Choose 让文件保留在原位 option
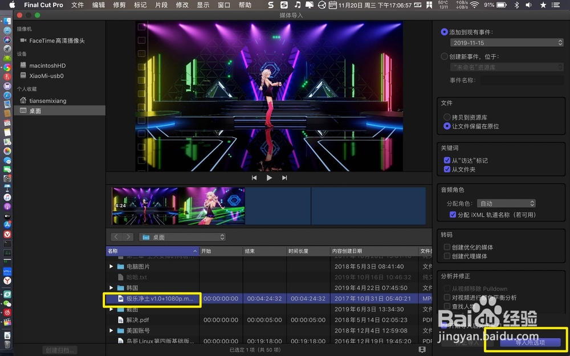Viewport: 570px width, 356px height. click(x=447, y=126)
